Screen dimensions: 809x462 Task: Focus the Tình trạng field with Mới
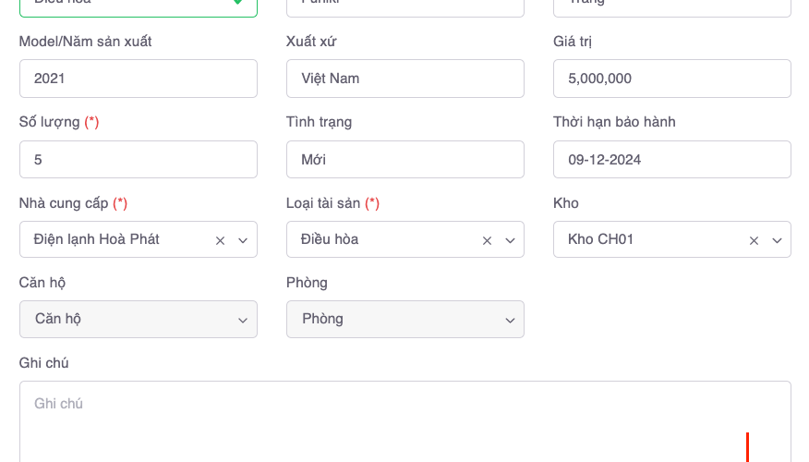[404, 160]
